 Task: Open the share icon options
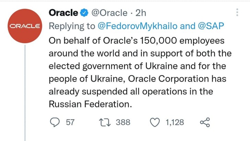(205, 122)
